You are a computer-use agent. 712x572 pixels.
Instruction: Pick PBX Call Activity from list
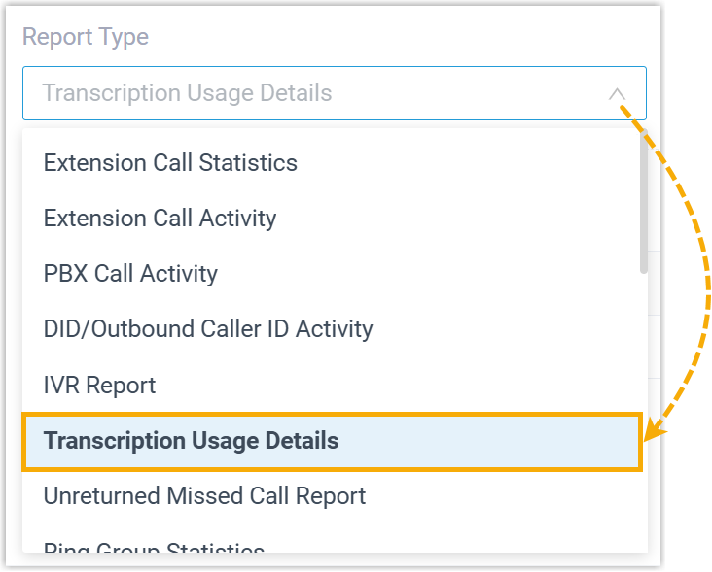(x=130, y=274)
